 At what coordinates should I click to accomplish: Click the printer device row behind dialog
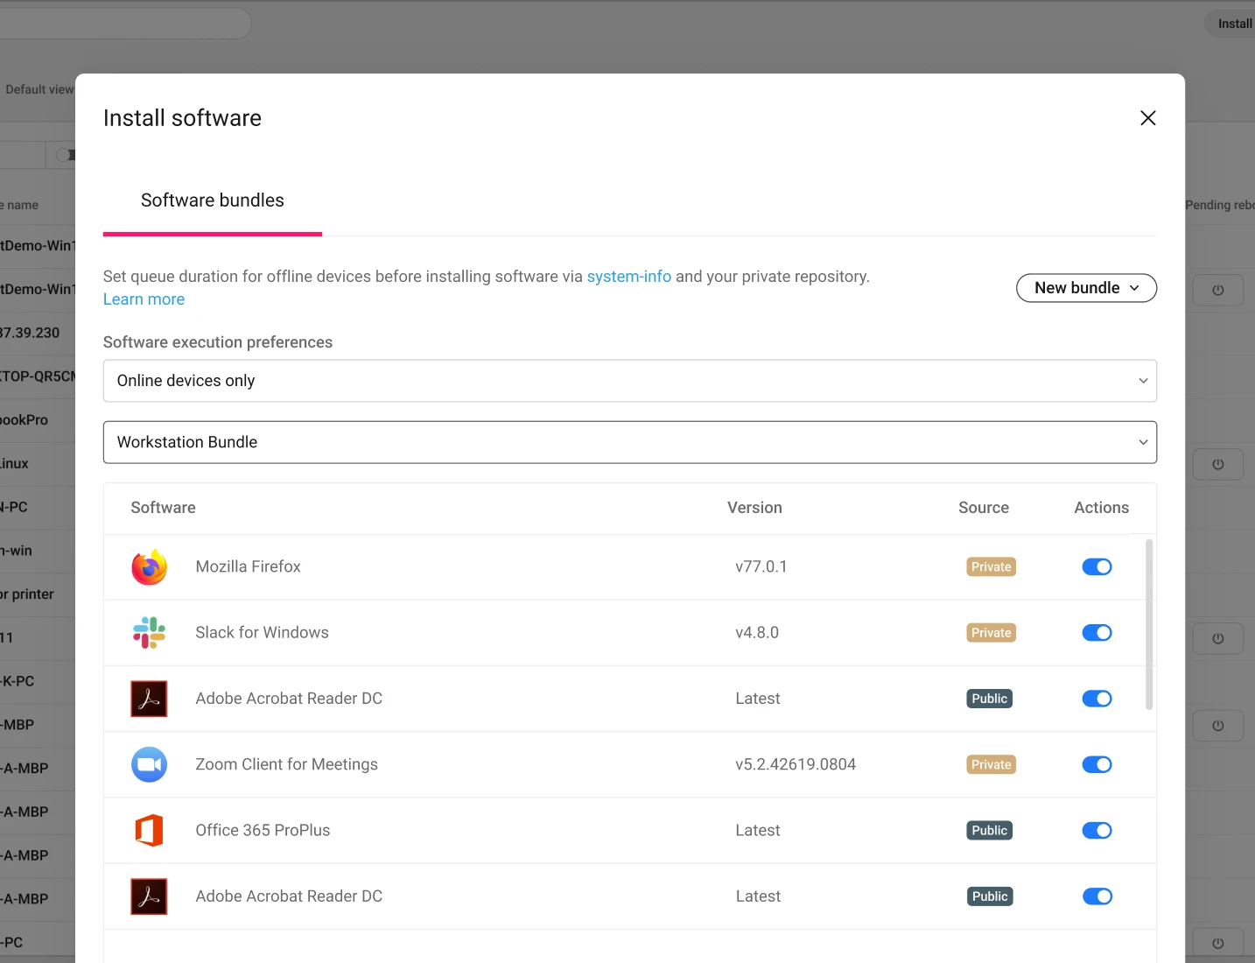click(38, 594)
